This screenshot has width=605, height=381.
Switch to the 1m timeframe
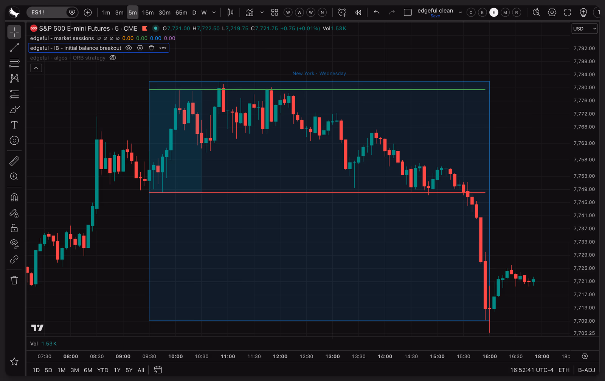click(106, 12)
